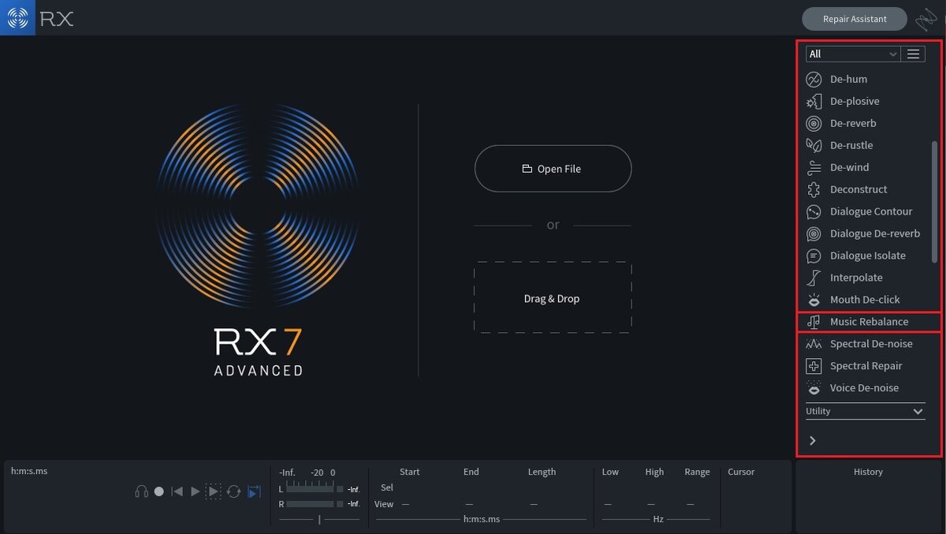Click the Spectral Repair label text
Screen dimensions: 946x534
pos(866,366)
